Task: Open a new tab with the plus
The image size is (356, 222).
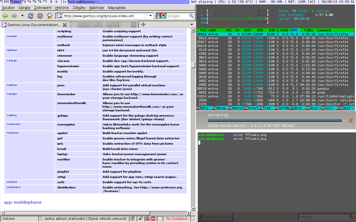Action: [x=143, y=24]
